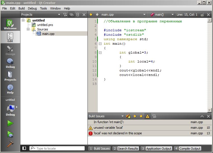Switch to Debug mode in the sidebar

(x=10, y=63)
